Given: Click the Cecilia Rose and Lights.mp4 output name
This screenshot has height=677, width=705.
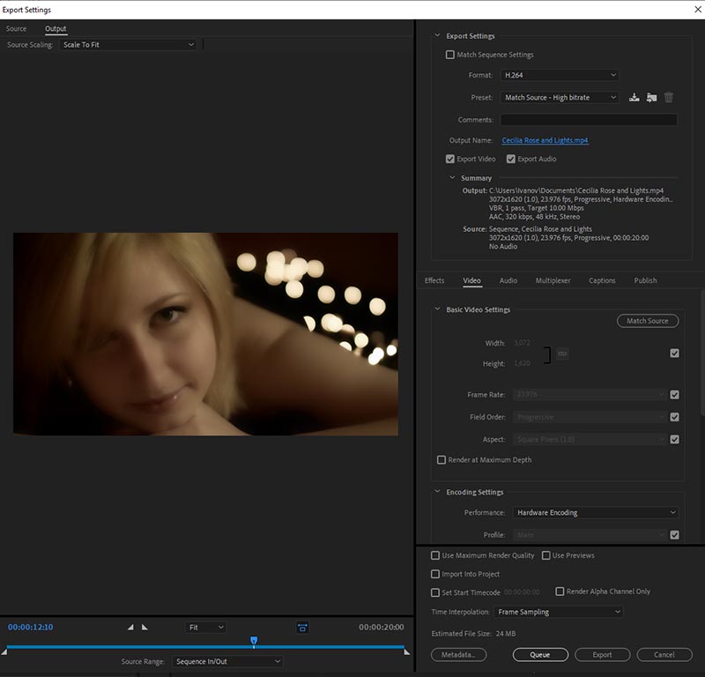Looking at the screenshot, I should pyautogui.click(x=545, y=140).
